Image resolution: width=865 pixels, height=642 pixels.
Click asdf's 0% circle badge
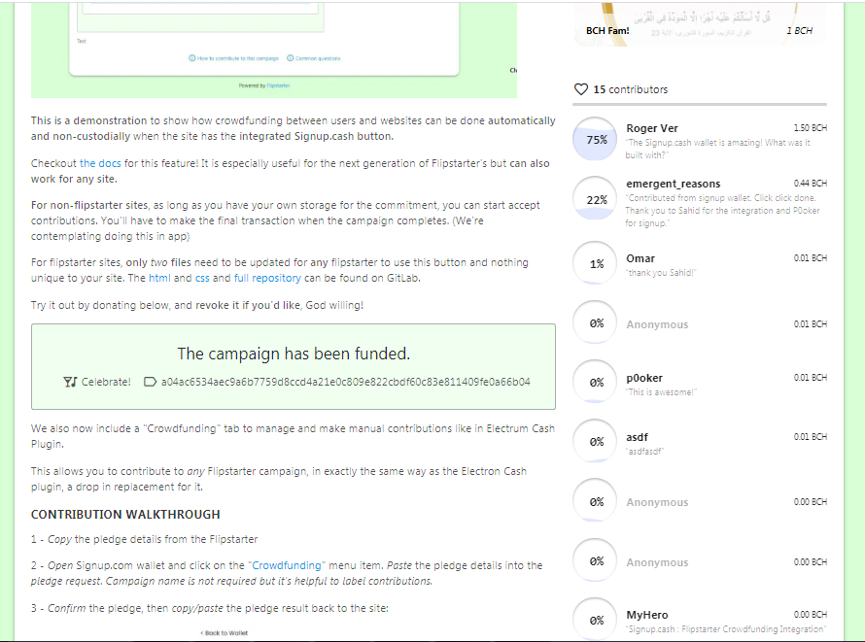(595, 441)
